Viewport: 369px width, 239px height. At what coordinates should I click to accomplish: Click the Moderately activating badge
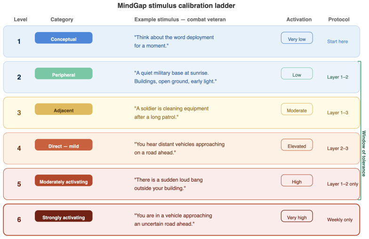(x=64, y=181)
